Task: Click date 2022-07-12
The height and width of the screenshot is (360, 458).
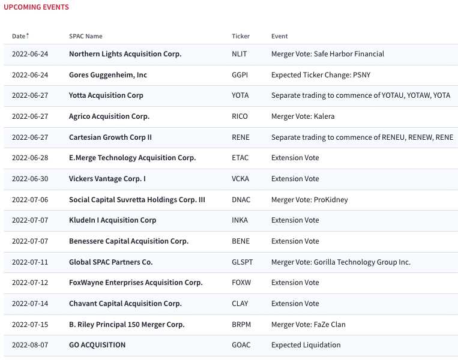Action: coord(30,283)
